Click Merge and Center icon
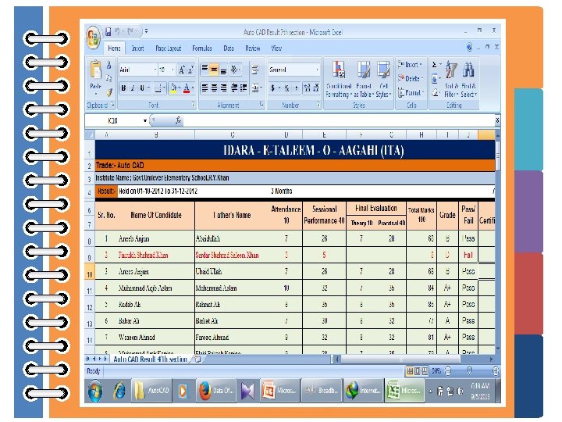 click(x=255, y=88)
